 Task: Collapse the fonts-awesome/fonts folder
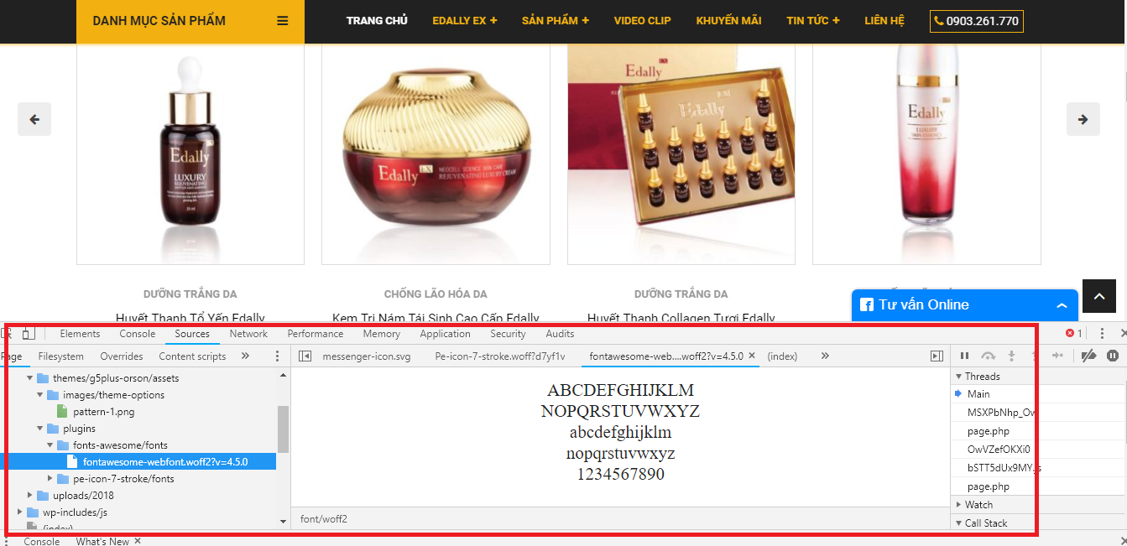click(50, 445)
